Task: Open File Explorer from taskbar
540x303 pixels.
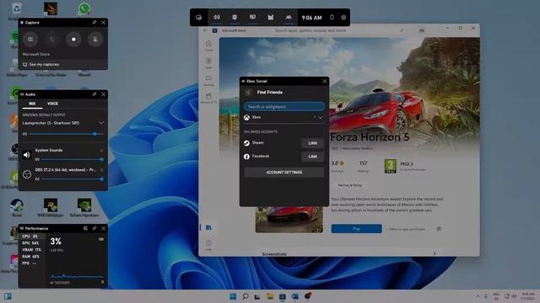Action: 270,296
